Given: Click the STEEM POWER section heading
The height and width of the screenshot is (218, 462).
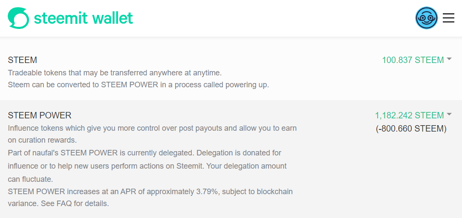Looking at the screenshot, I should tap(40, 115).
